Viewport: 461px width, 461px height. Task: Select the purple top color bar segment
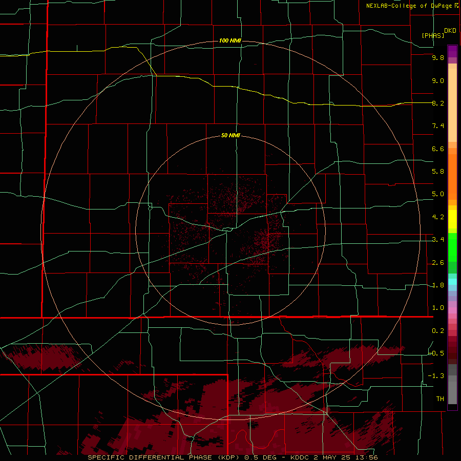tap(452, 51)
